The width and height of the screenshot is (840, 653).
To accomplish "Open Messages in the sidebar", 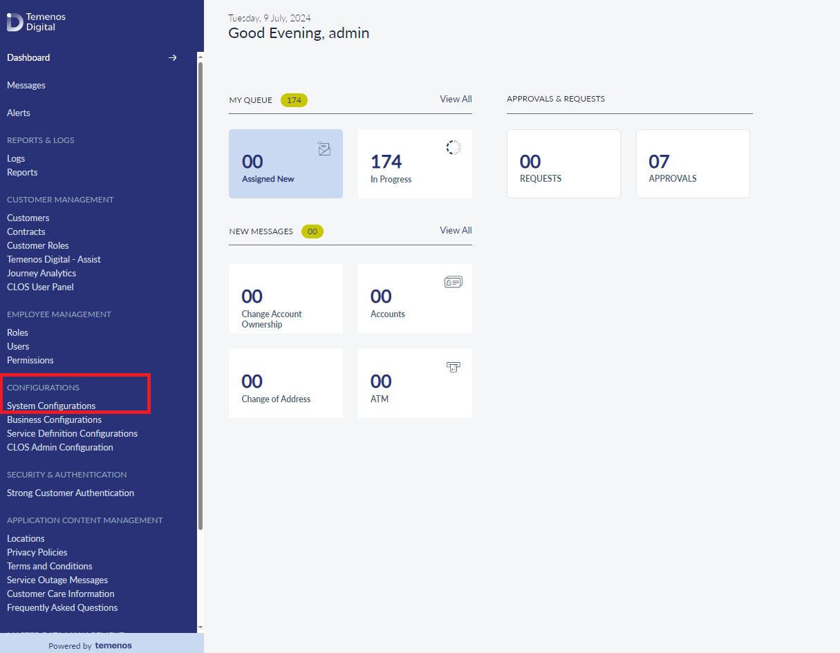I will click(x=26, y=85).
